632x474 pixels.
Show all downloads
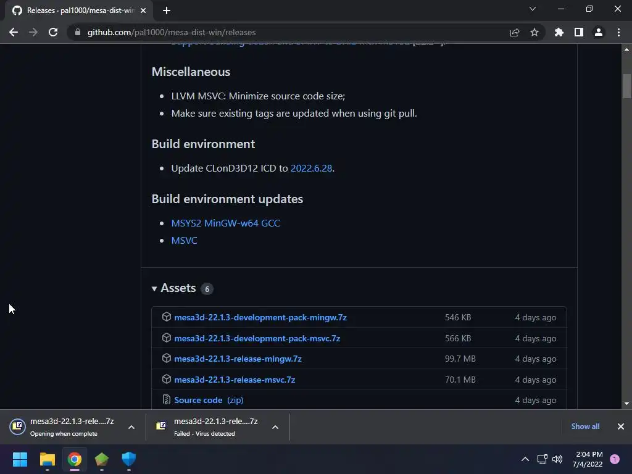pos(585,426)
